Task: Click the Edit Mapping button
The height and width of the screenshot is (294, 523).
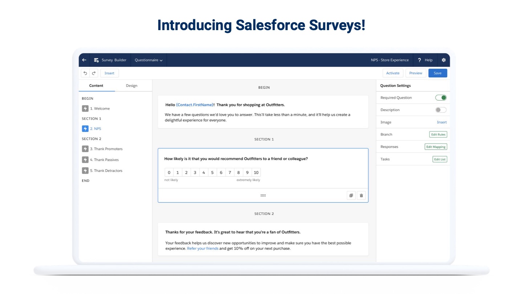Action: (436, 147)
